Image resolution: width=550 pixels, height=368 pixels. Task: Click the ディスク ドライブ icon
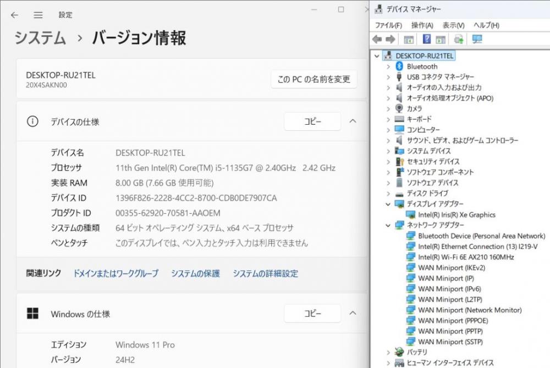point(399,194)
